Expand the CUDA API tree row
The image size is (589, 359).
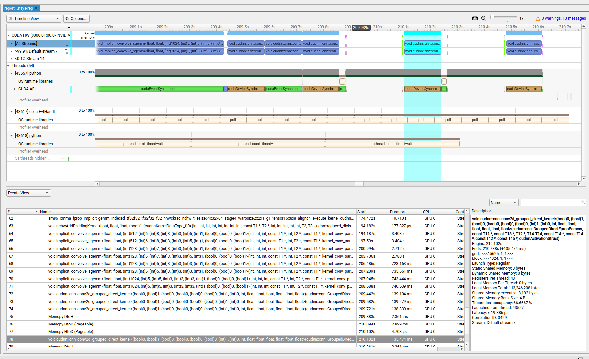coord(15,89)
